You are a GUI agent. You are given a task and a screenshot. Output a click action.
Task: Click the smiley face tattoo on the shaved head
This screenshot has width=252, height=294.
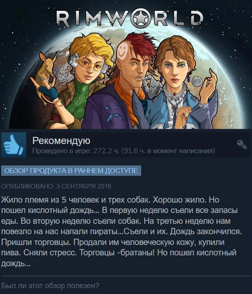(x=124, y=50)
